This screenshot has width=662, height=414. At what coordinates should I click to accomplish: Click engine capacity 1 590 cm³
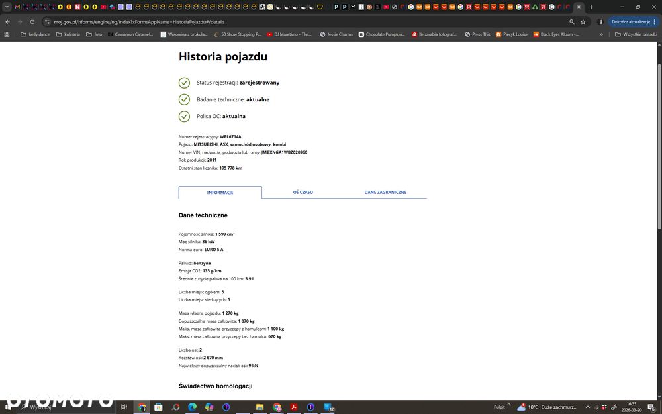pos(225,234)
